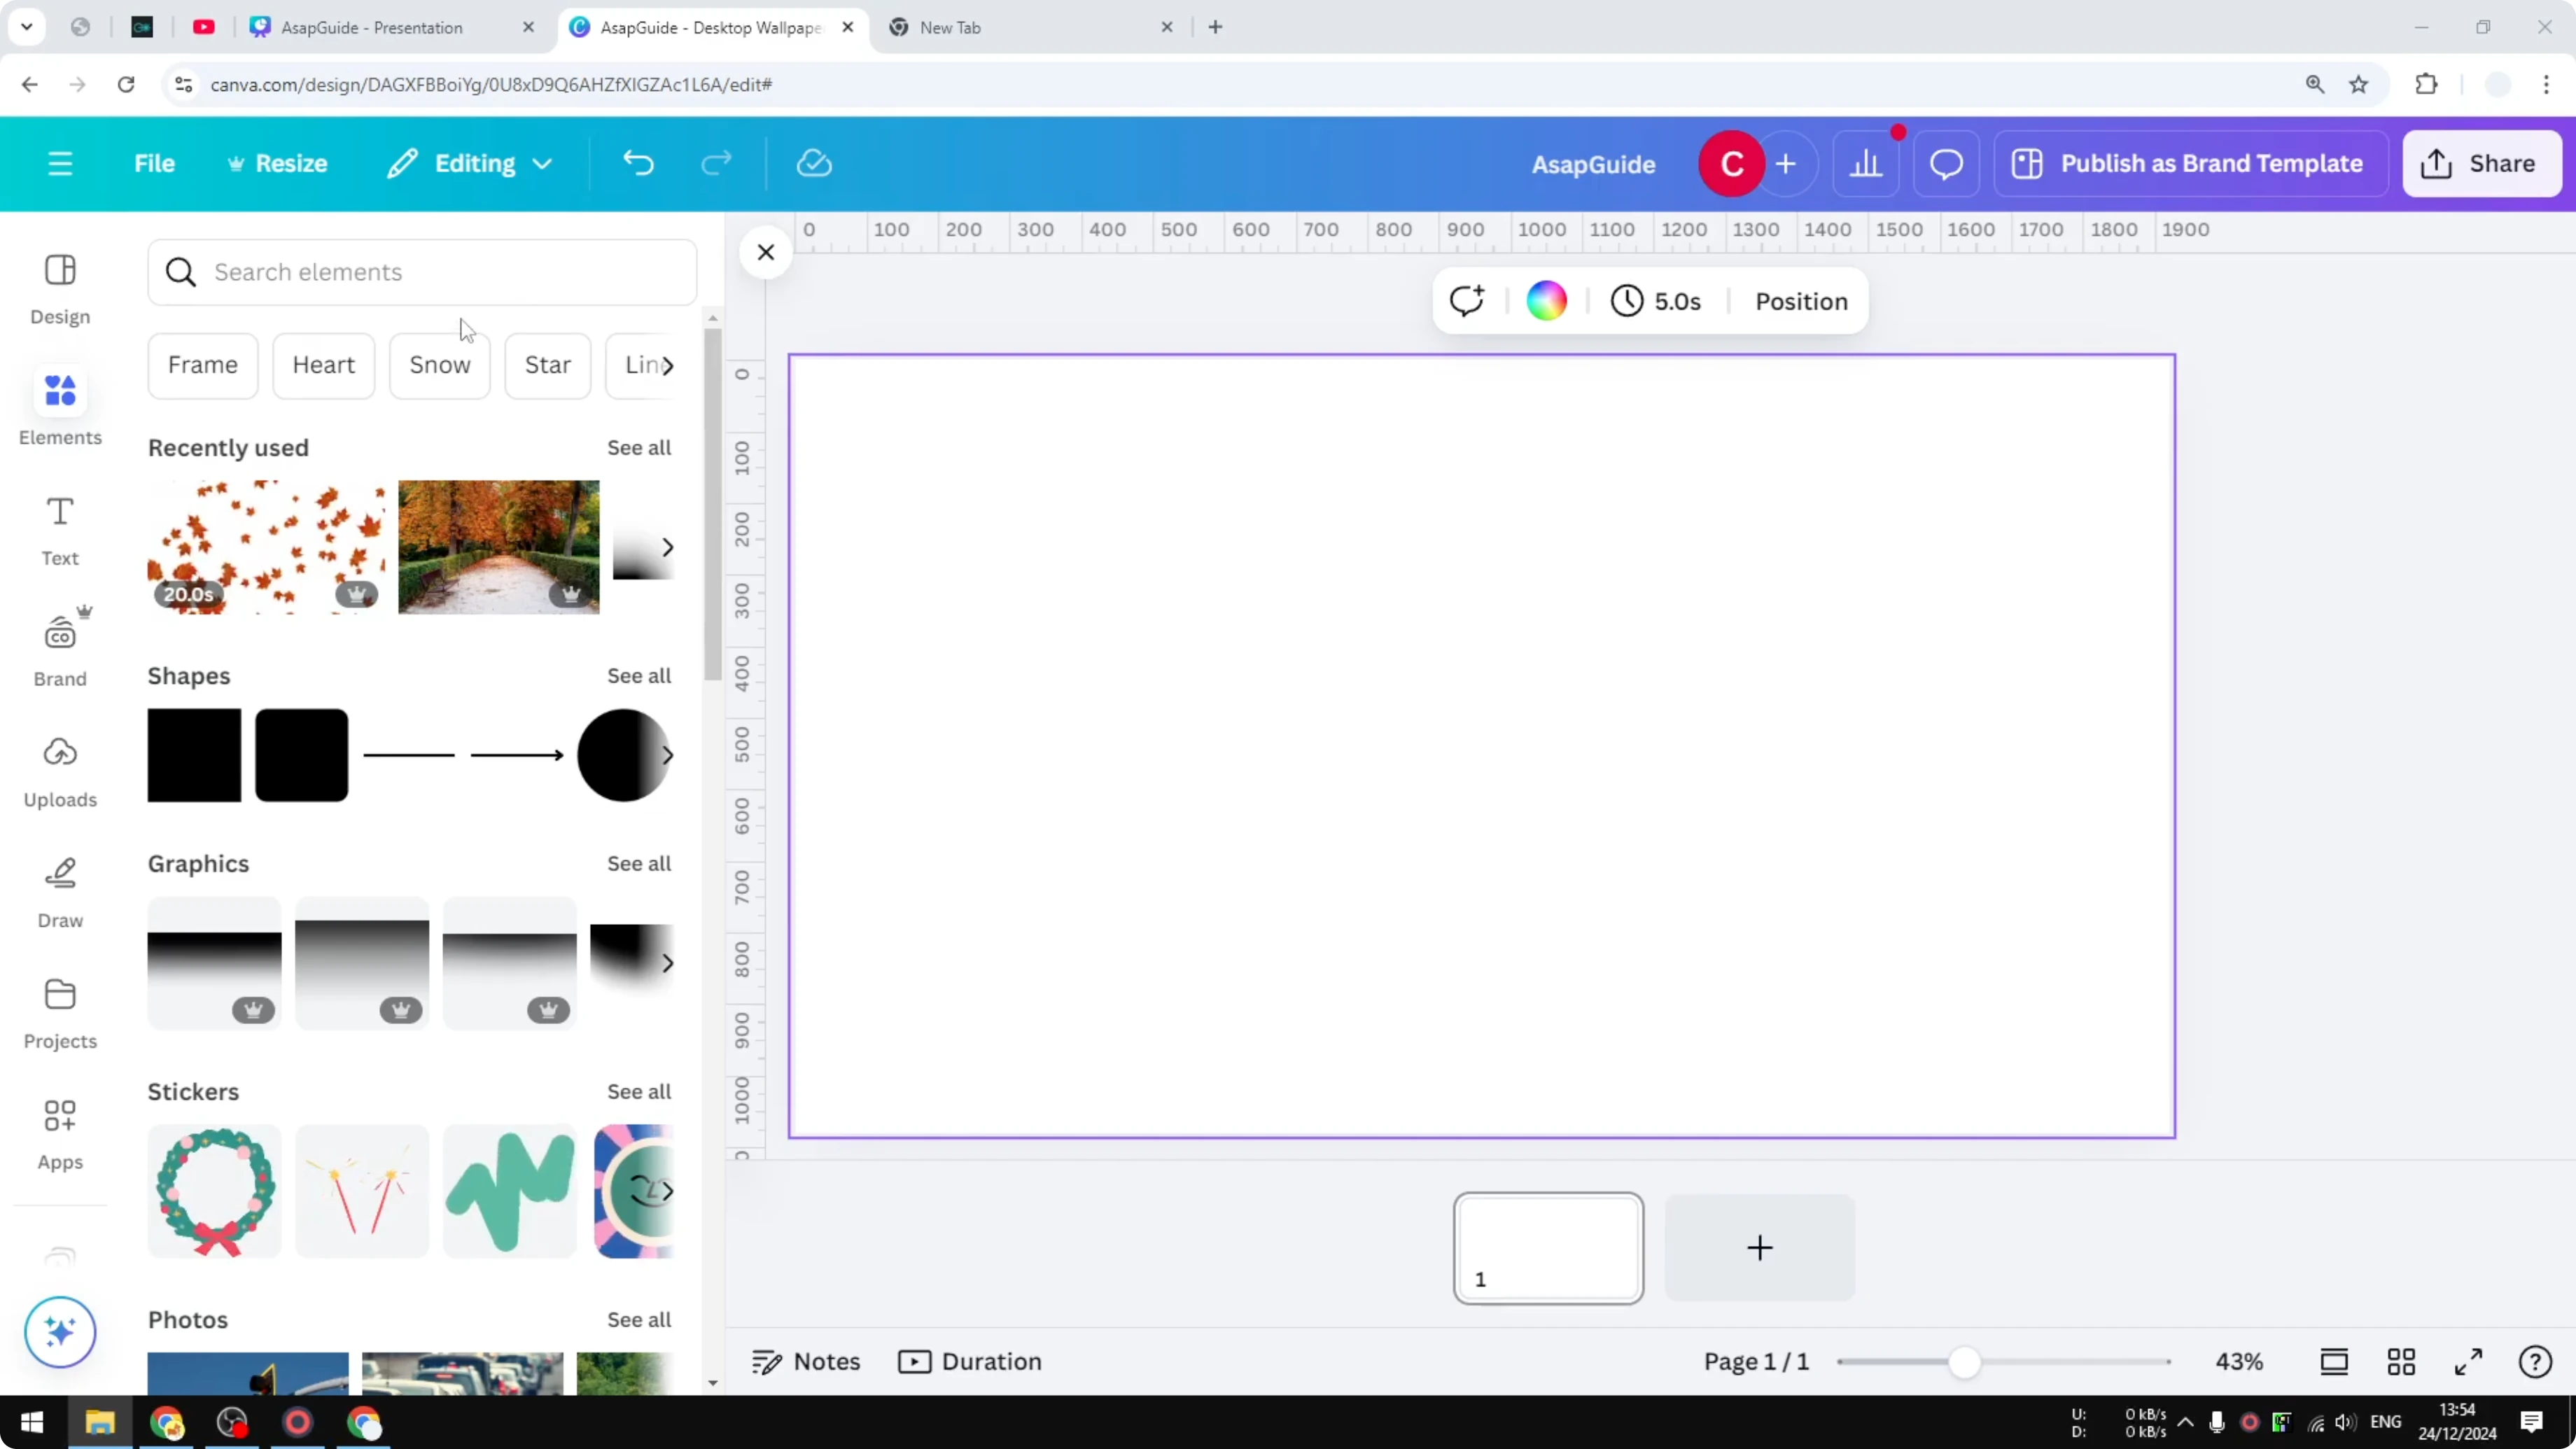Screen dimensions: 2576x1449
Task: Click the grid view icon in status bar
Action: click(x=2402, y=1362)
